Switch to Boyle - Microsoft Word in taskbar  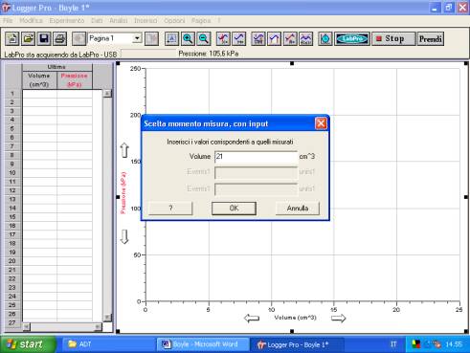[x=202, y=344]
